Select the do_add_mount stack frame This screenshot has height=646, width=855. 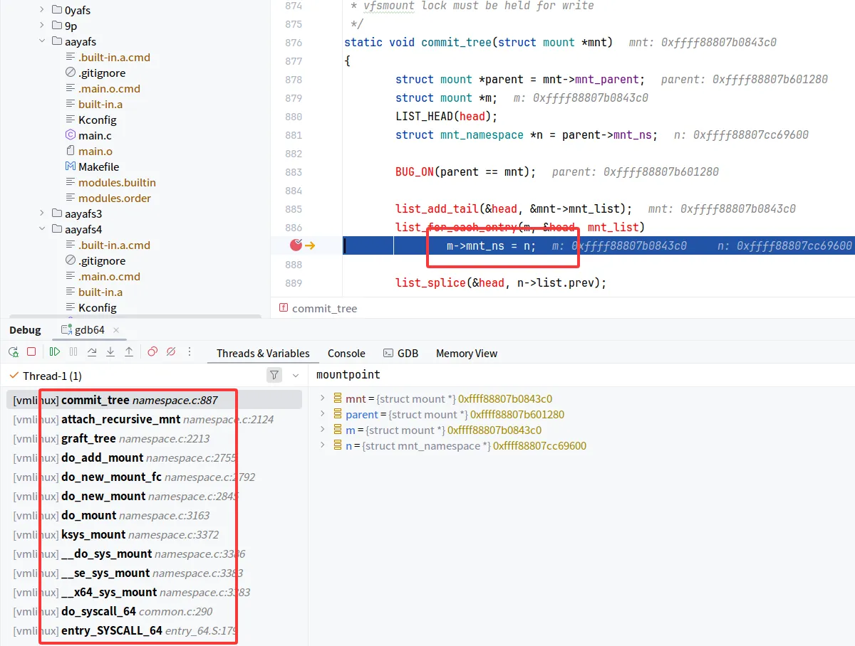pos(154,457)
